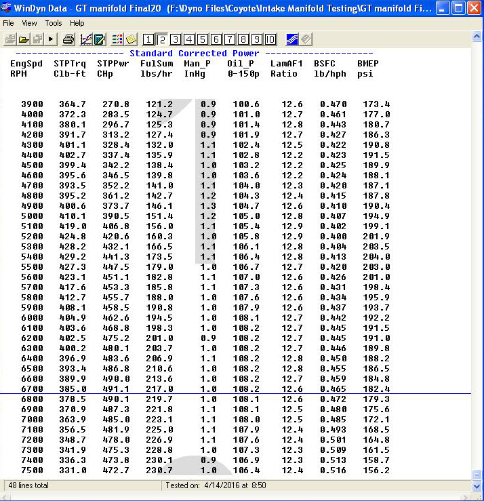This screenshot has width=484, height=501.
Task: Click the Standard Corrected Power heading
Action: point(195,54)
